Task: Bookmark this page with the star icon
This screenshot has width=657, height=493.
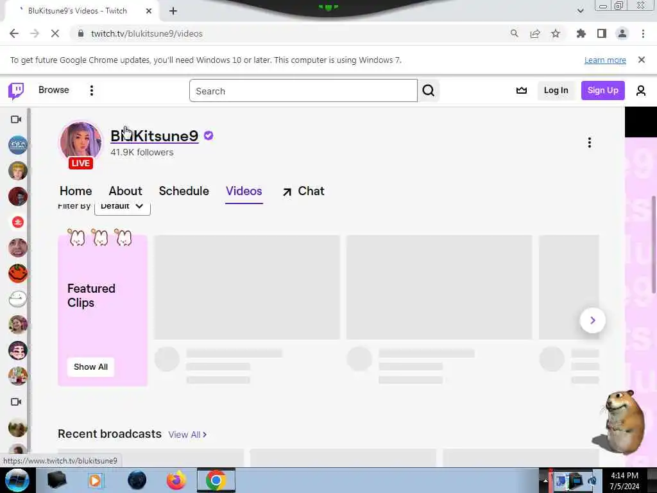Action: (556, 33)
